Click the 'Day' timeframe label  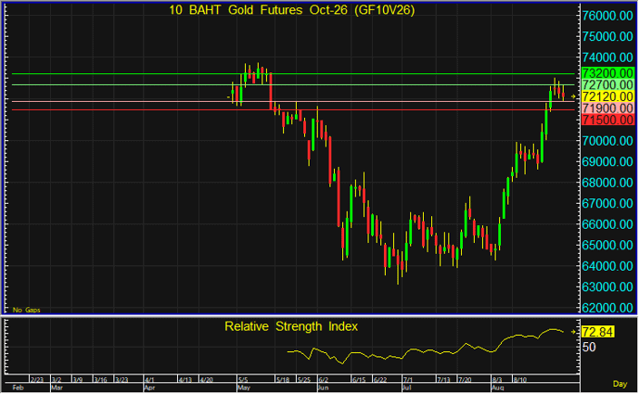620,384
